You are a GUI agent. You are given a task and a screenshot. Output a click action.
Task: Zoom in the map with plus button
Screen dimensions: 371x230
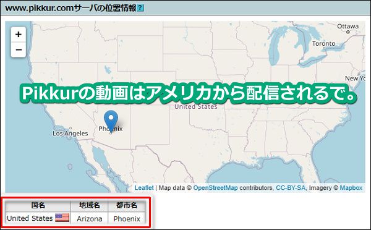click(x=18, y=35)
